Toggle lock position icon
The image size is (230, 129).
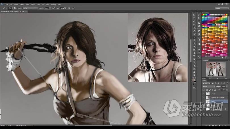click(x=212, y=90)
